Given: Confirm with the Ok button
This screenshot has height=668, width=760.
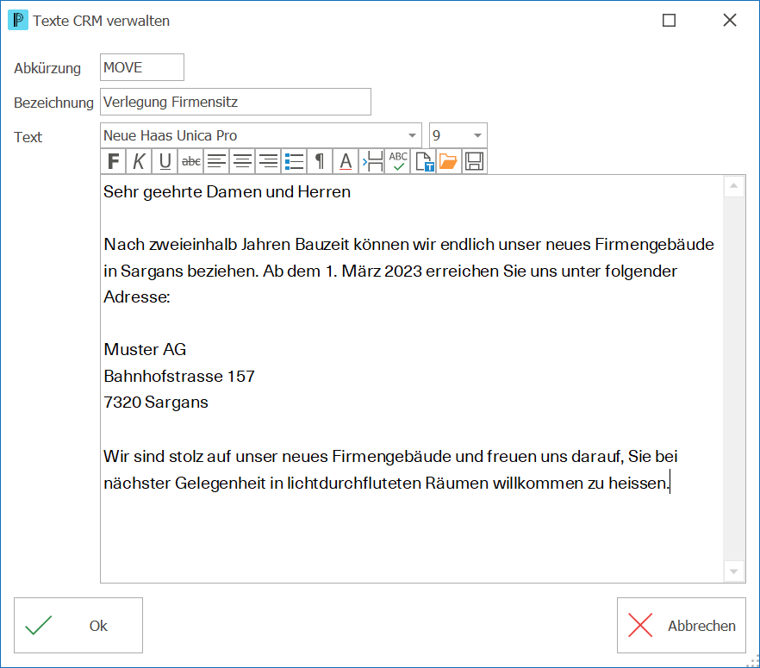Looking at the screenshot, I should click(78, 626).
